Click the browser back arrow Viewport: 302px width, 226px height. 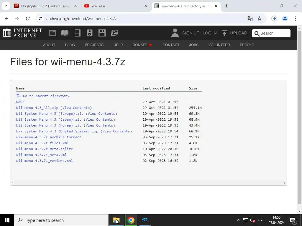click(6, 19)
